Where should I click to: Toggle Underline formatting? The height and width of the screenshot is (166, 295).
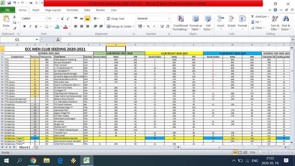pyautogui.click(x=36, y=26)
